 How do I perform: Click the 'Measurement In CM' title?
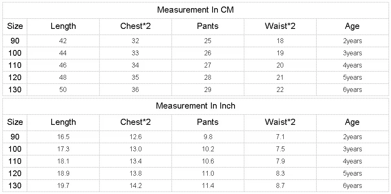point(195,10)
